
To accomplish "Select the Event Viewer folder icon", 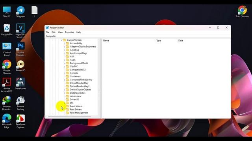I will (x=68, y=106).
